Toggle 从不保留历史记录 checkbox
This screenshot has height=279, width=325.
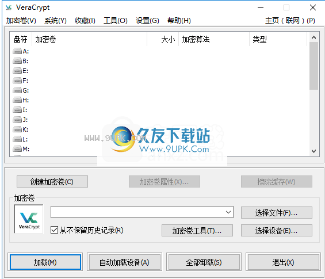coord(54,230)
